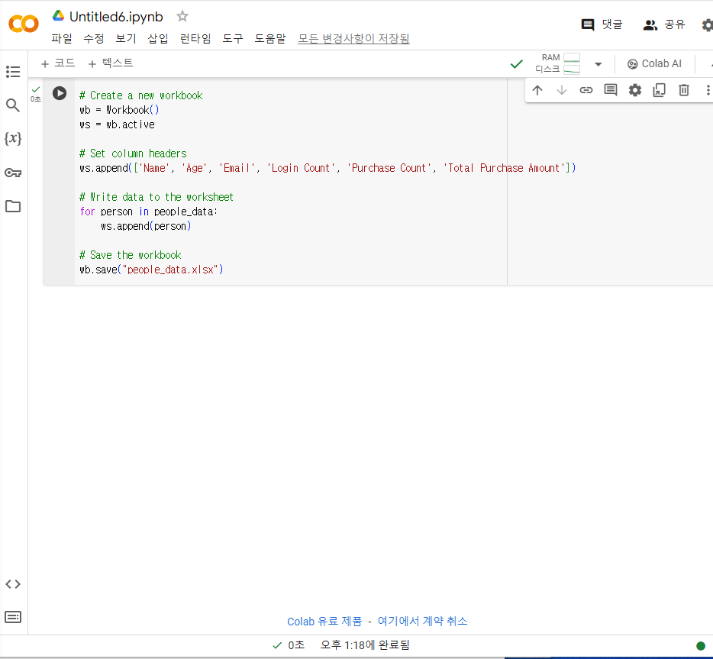The width and height of the screenshot is (713, 659).
Task: Click the Colab 유료 제품 link
Action: point(324,622)
